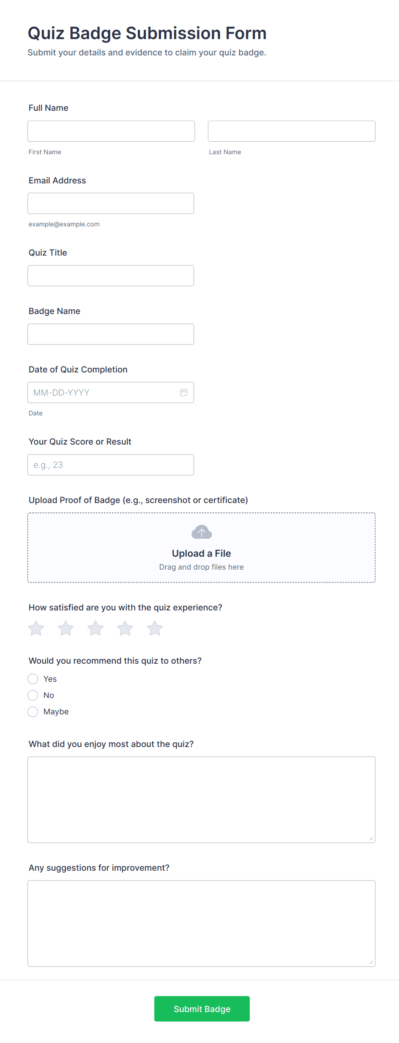The height and width of the screenshot is (1043, 399).
Task: Select the No radio option
Action: 33,695
